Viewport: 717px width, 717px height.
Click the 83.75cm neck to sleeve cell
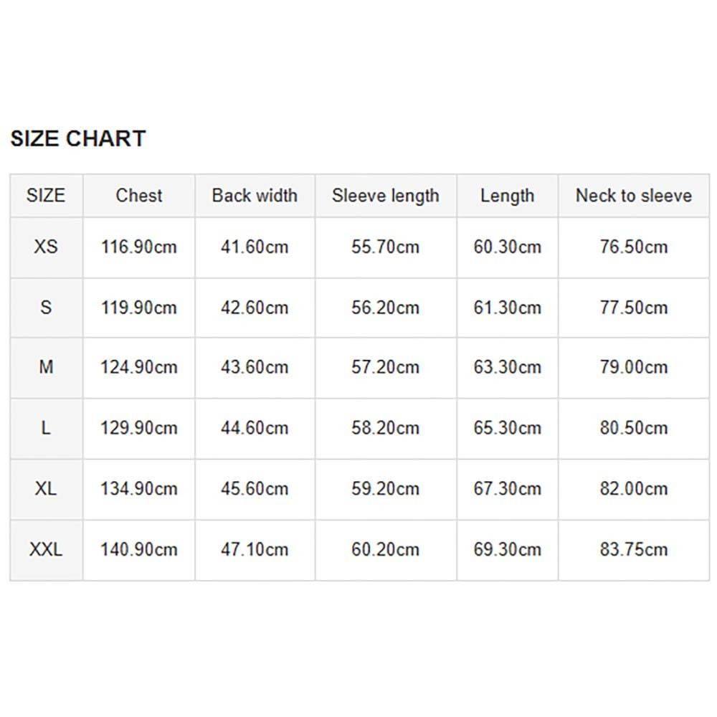tap(634, 550)
